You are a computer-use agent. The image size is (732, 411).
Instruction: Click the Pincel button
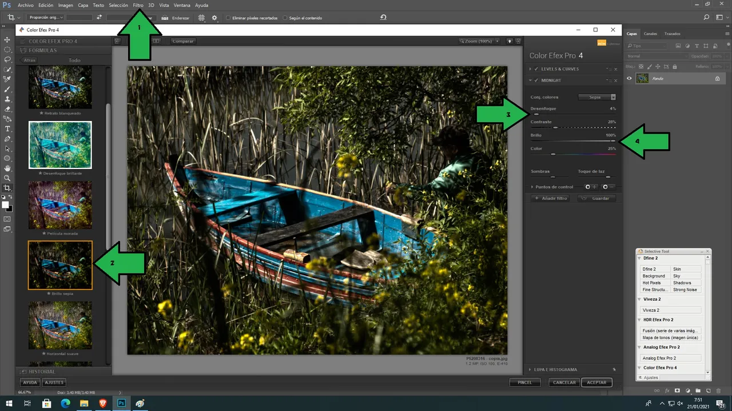[x=524, y=382]
